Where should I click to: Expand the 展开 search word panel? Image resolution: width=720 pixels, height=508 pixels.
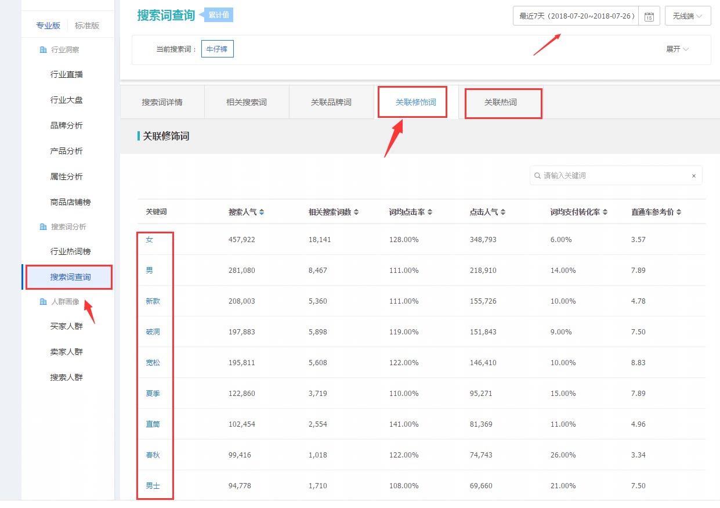click(677, 49)
